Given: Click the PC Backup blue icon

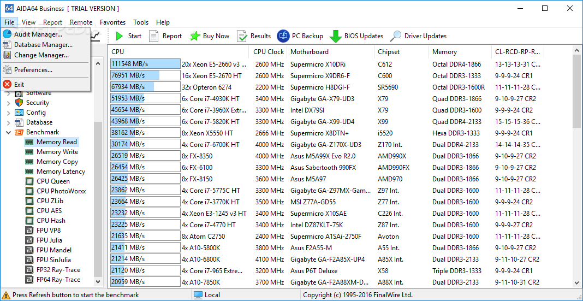Looking at the screenshot, I should point(283,36).
